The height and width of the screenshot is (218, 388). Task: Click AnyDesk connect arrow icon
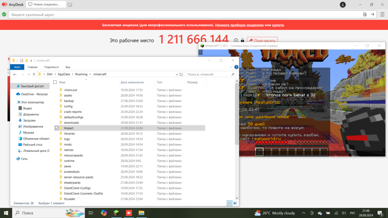click(372, 15)
